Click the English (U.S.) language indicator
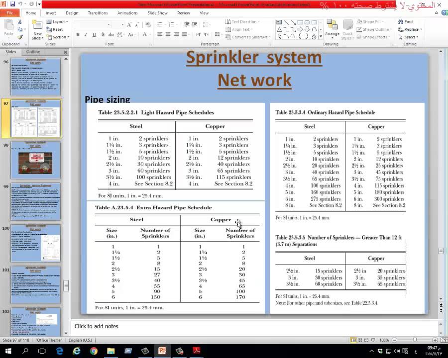Screen dimensions: 448x358 pos(80,340)
